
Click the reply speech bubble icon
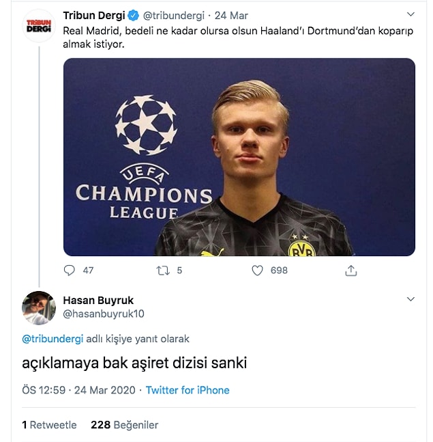click(x=70, y=271)
